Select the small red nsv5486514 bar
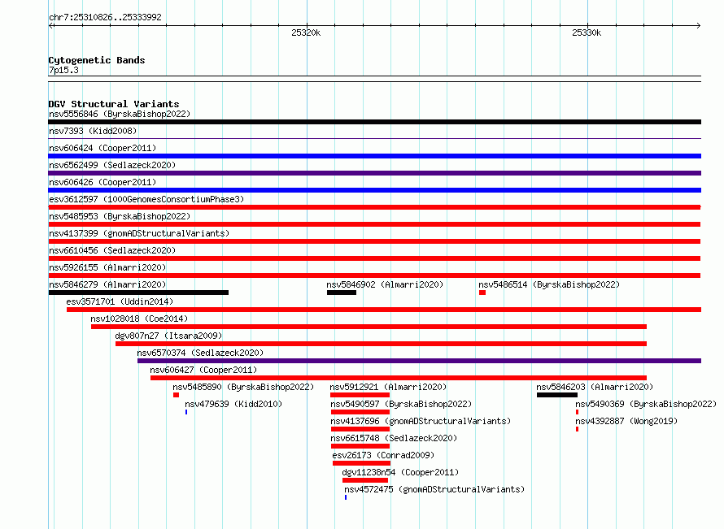724x529 pixels. click(482, 293)
